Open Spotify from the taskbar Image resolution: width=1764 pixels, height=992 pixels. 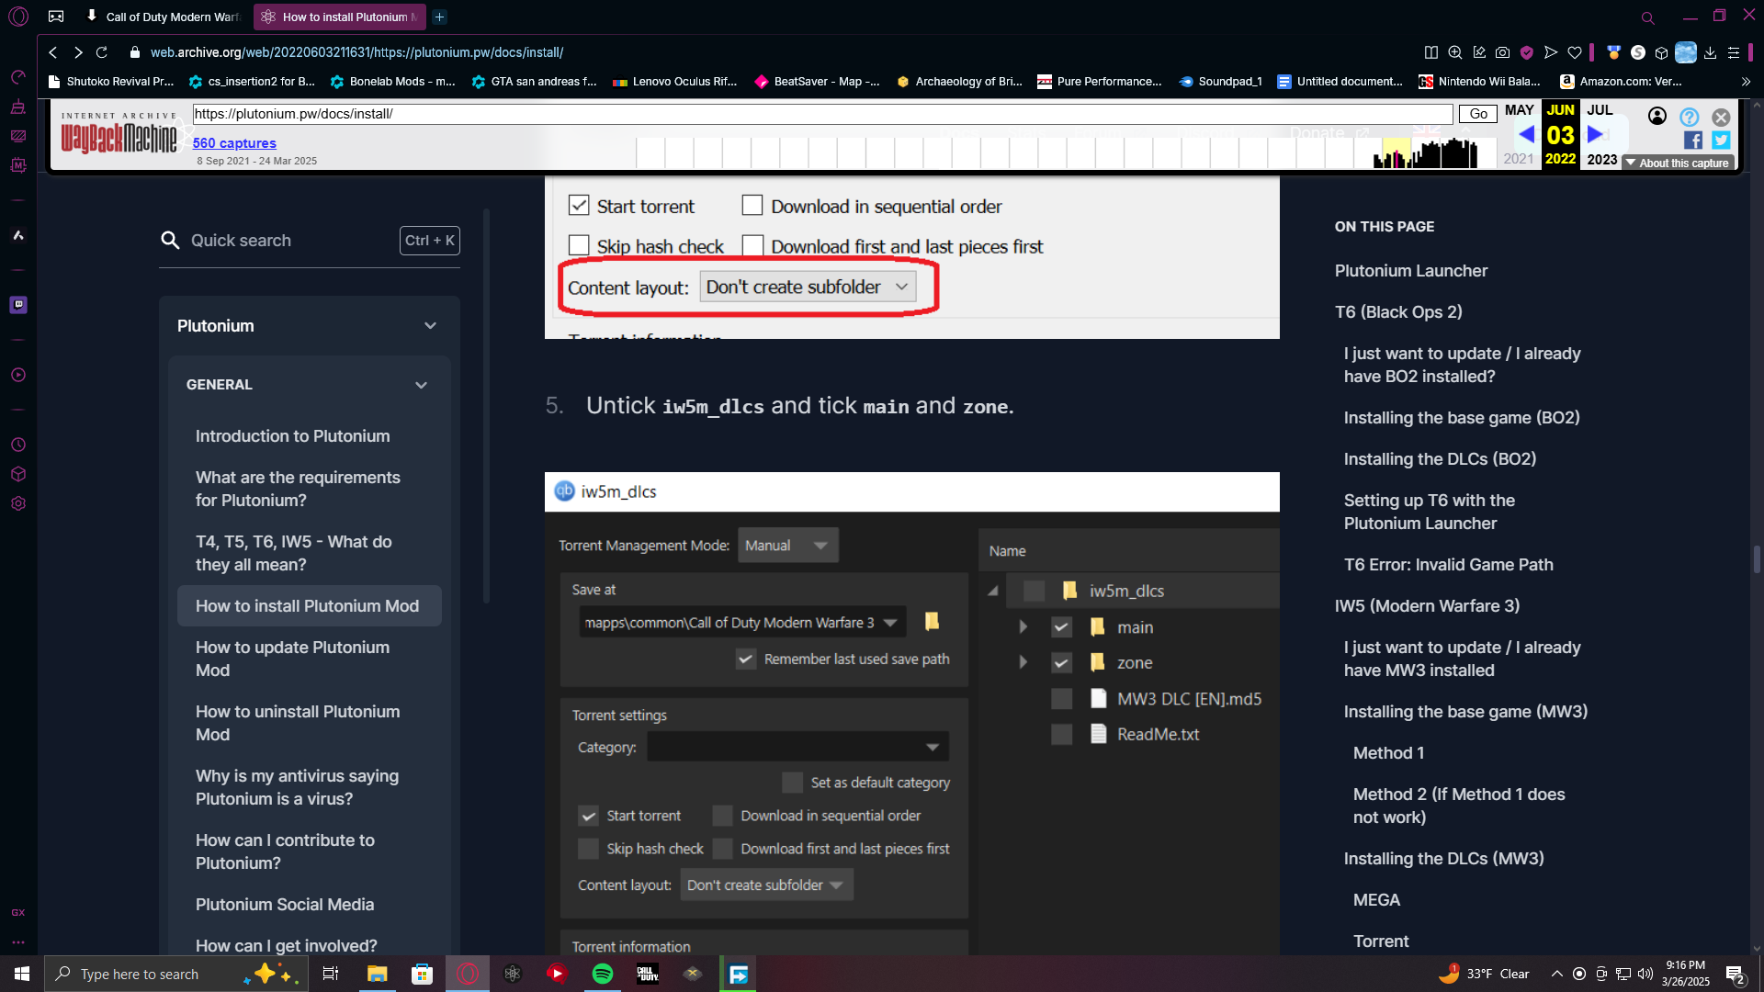coord(603,974)
